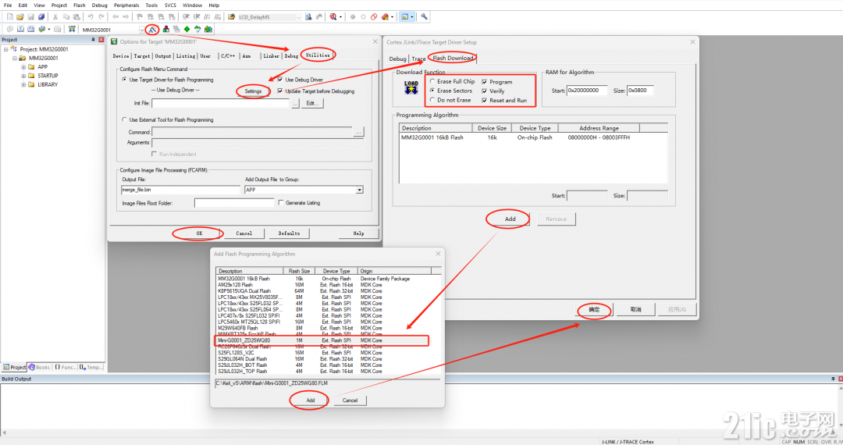Open Options for Target magic wand icon
843x445 pixels.
(x=152, y=29)
